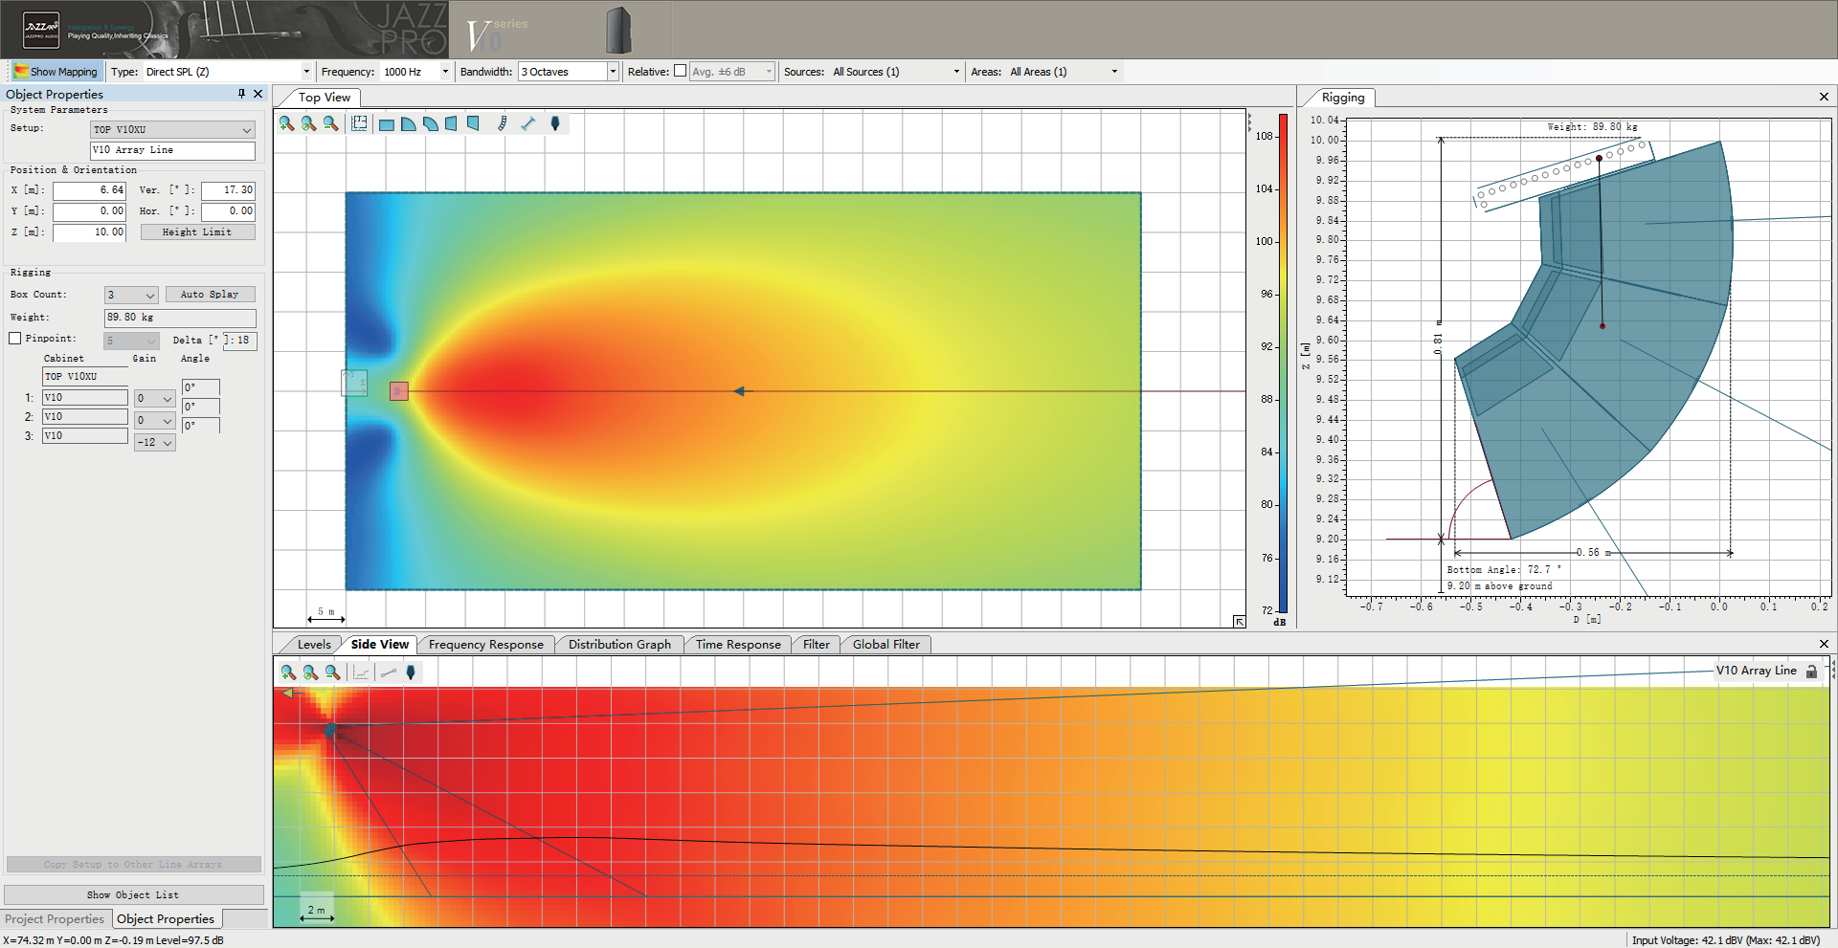Select the rectangle area drawing tool
This screenshot has height=948, width=1838.
(387, 124)
